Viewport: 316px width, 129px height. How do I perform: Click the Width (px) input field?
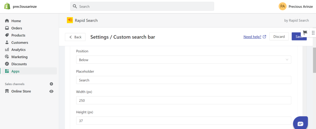(184, 100)
